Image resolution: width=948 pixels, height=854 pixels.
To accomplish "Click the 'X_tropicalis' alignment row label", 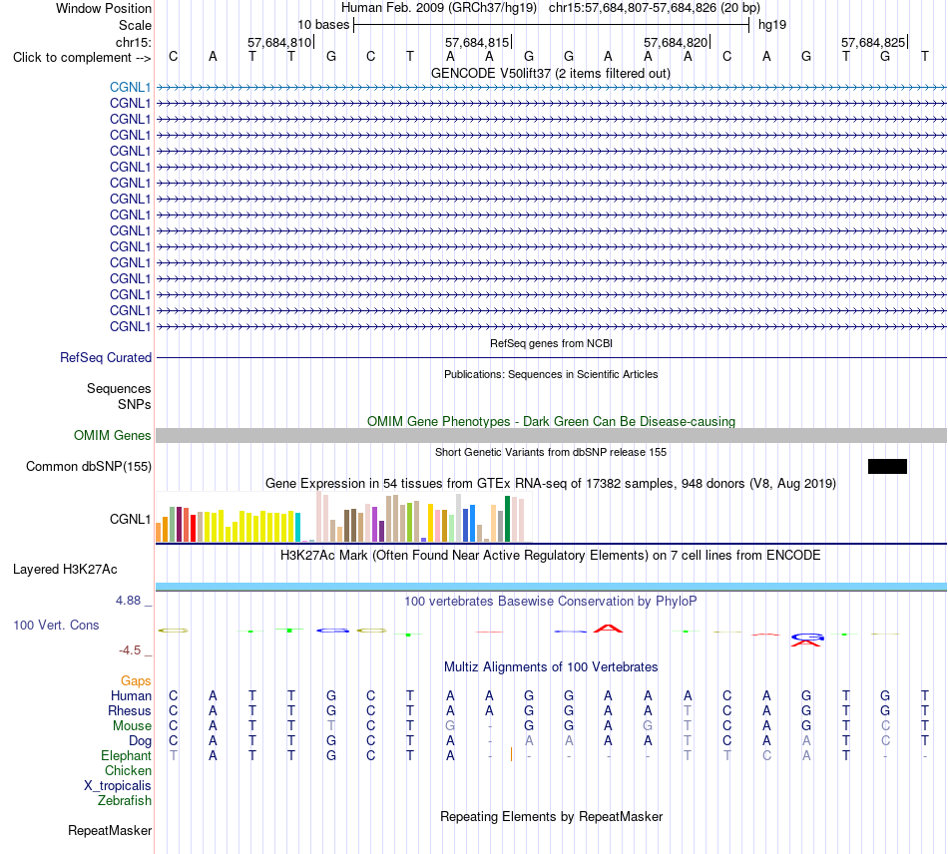I will [118, 786].
